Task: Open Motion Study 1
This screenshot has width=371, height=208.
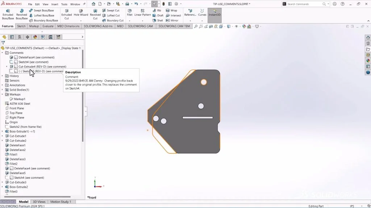Action: [x=61, y=201]
